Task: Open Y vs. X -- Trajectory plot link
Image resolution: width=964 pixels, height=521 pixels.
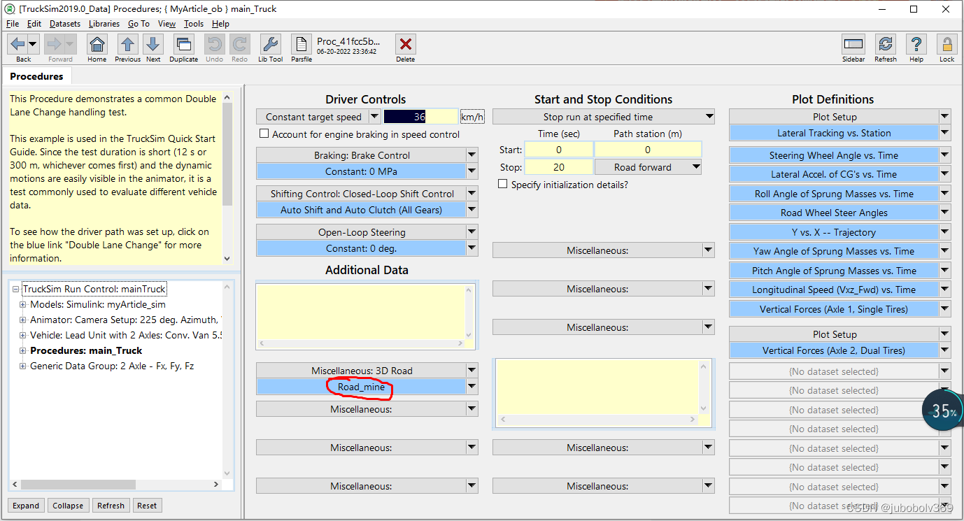Action: tap(834, 232)
